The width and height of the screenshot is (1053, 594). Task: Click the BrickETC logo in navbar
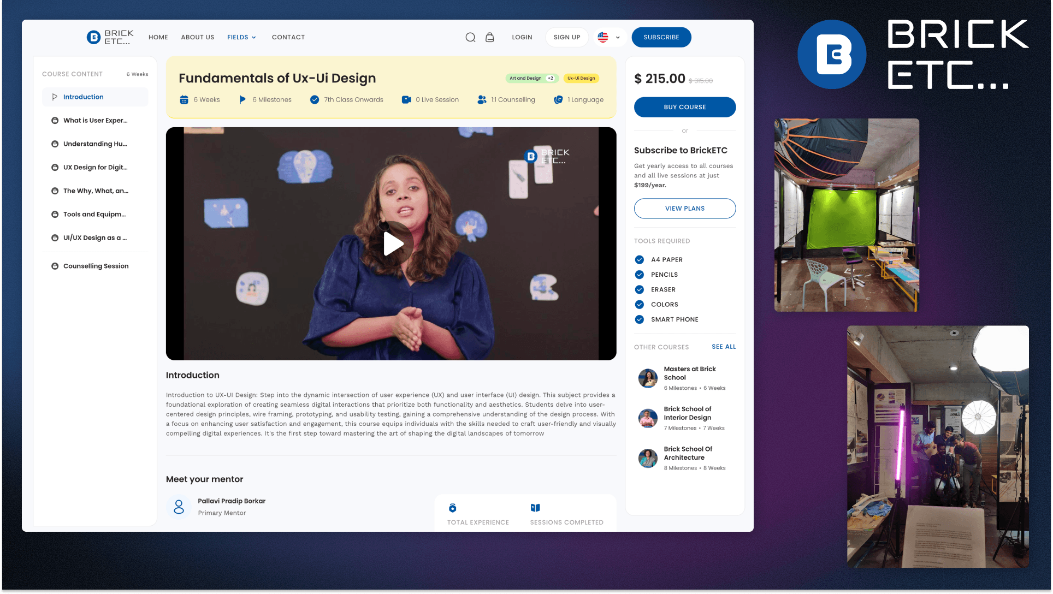[x=110, y=37]
